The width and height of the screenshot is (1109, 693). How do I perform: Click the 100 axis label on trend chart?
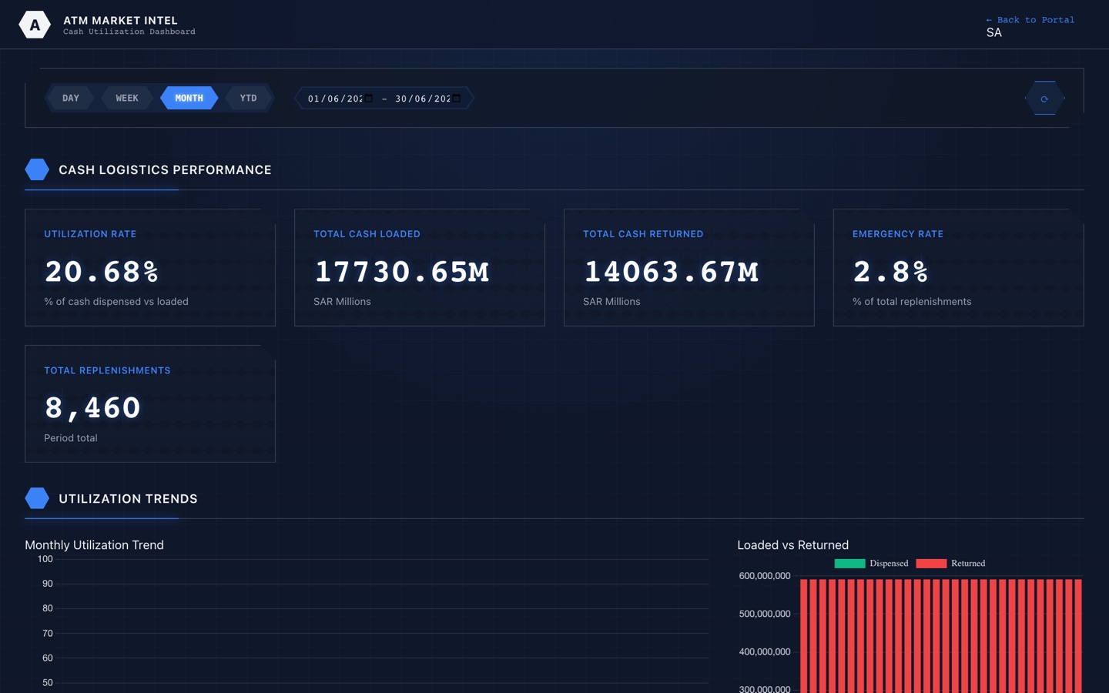click(x=45, y=559)
